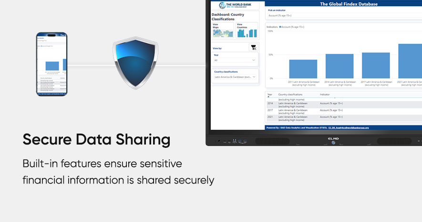The image size is (422, 222).
Task: Click the clear filters funnel icon
Action: point(253,47)
